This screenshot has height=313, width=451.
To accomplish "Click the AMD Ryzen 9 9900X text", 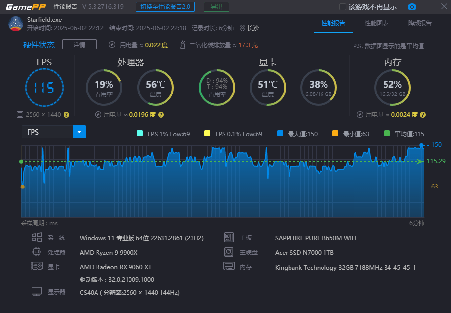I will (x=109, y=252).
